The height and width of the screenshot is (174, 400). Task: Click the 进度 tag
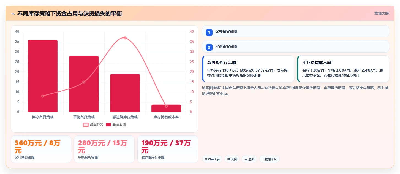pos(249,159)
